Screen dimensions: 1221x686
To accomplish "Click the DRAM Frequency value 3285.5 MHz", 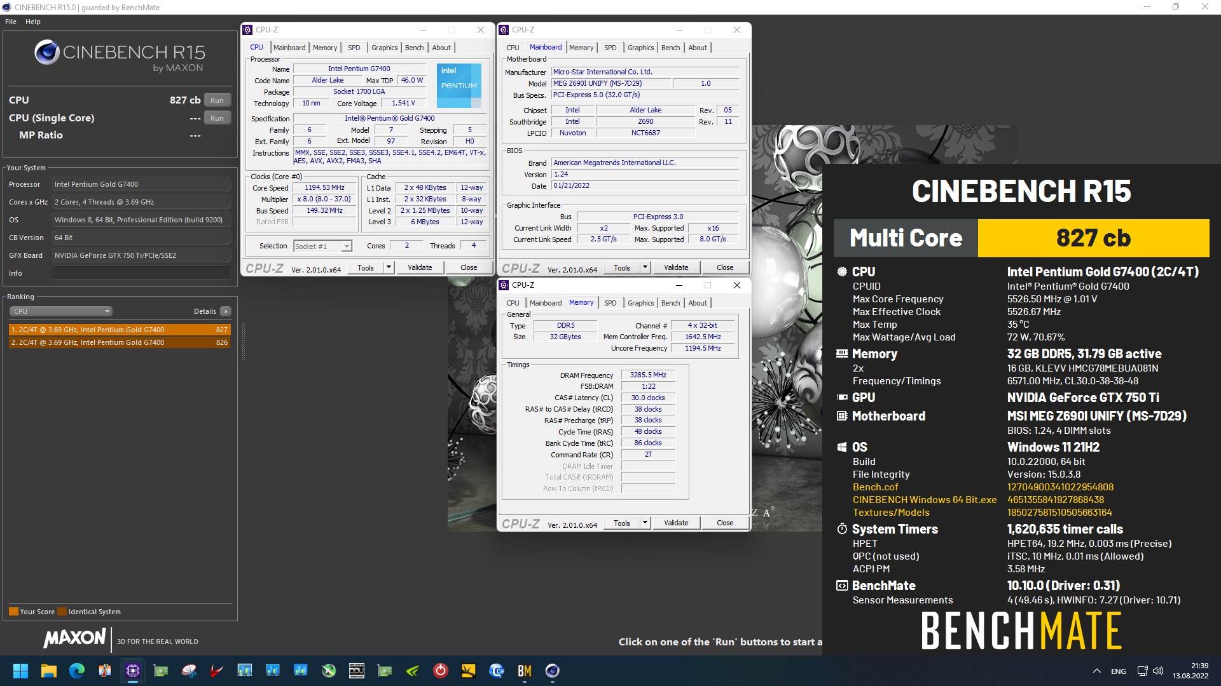I will point(648,375).
